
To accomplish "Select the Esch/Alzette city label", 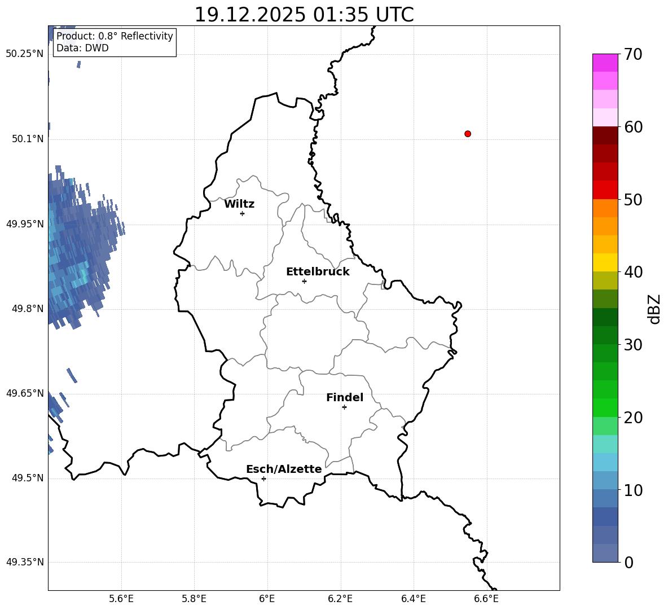I will click(284, 469).
